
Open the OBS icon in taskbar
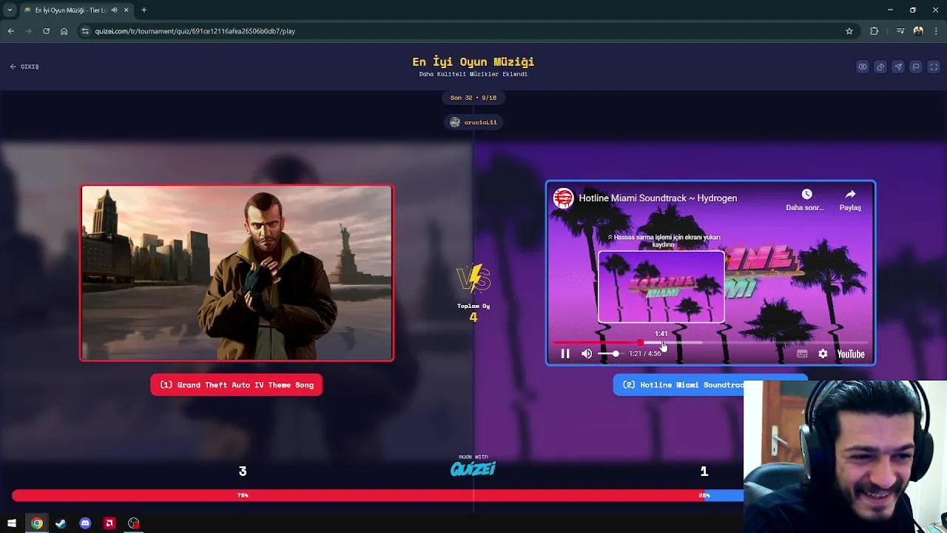133,523
